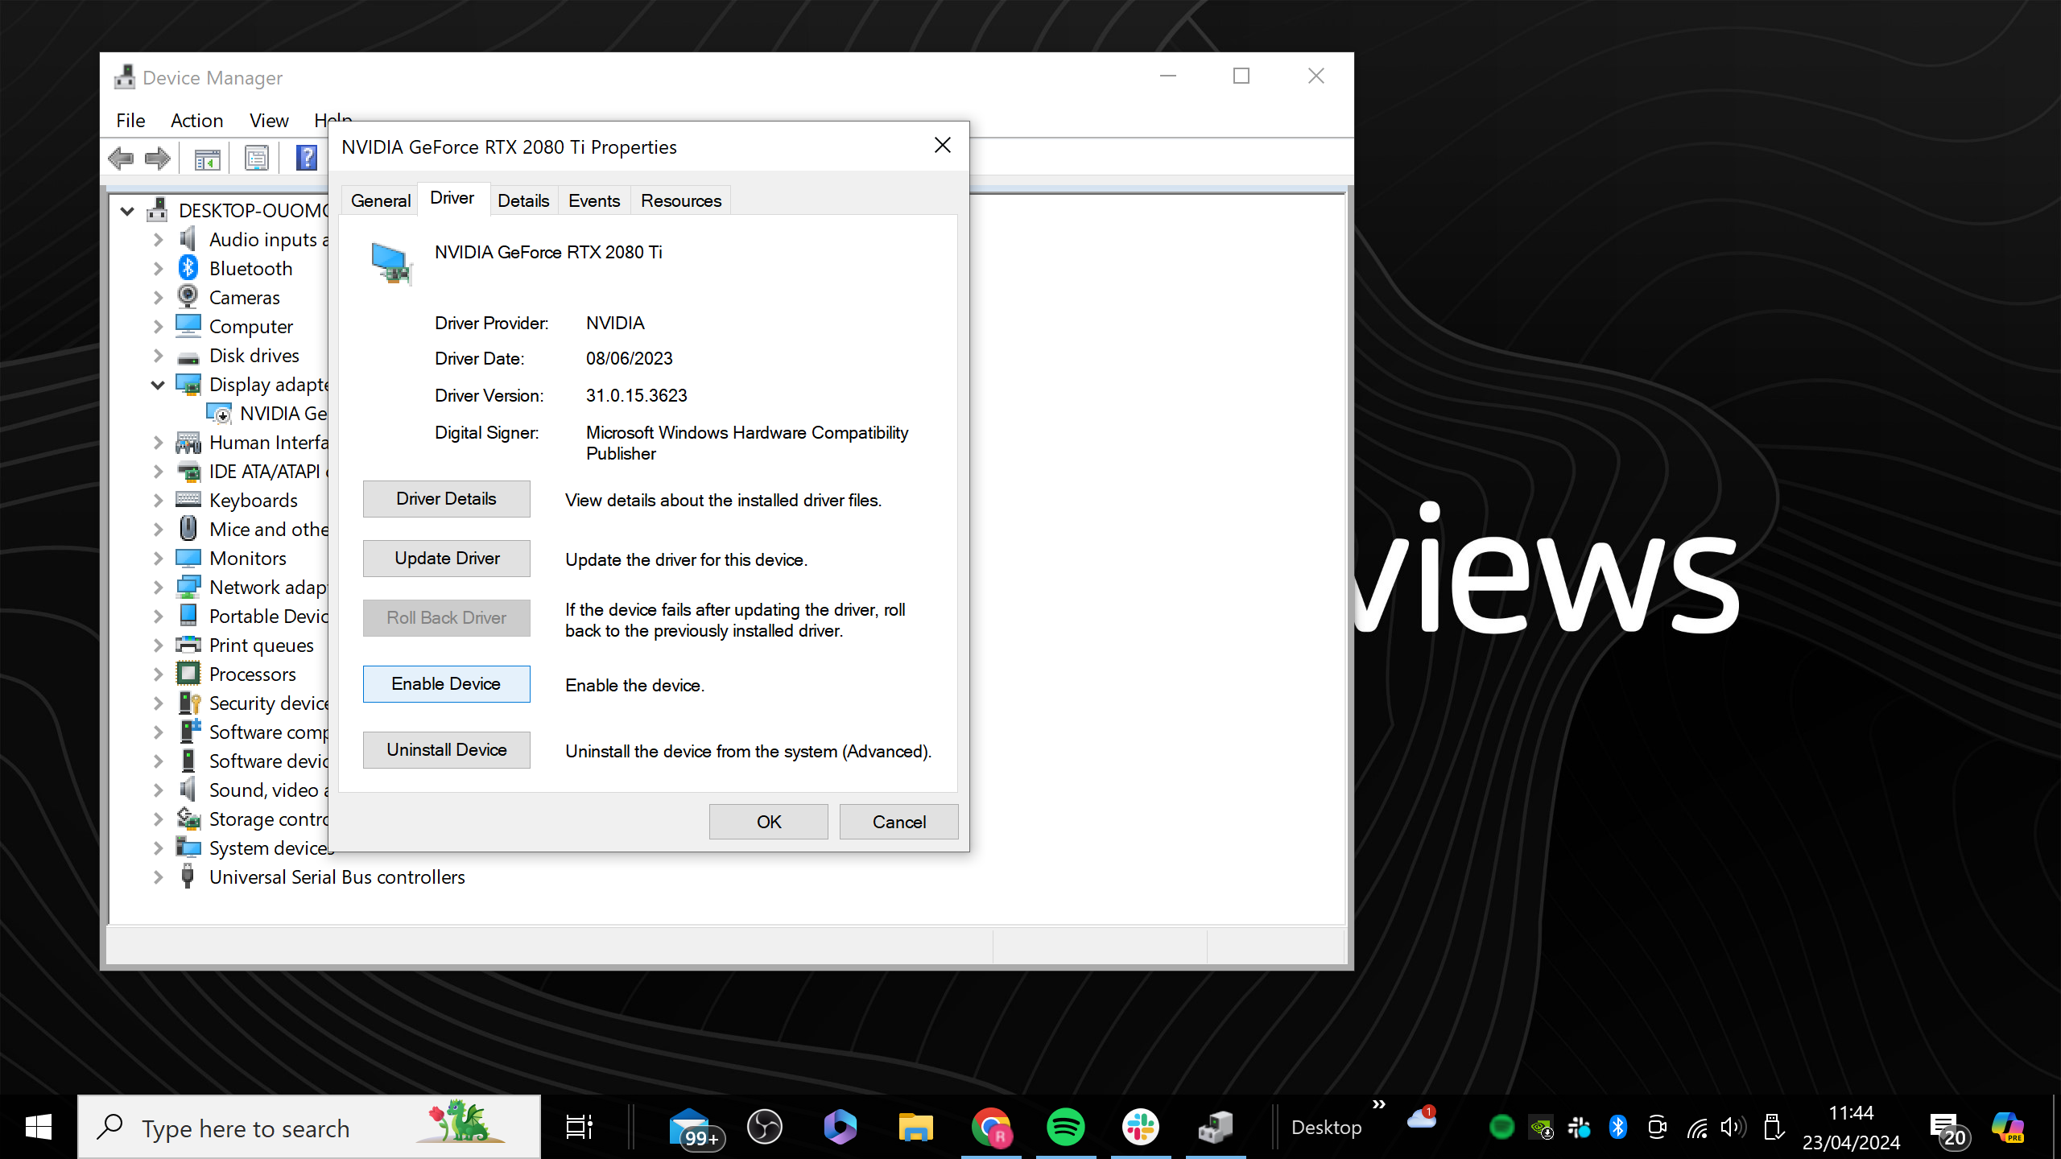Image resolution: width=2061 pixels, height=1159 pixels.
Task: Click the Enable Device button
Action: (446, 684)
